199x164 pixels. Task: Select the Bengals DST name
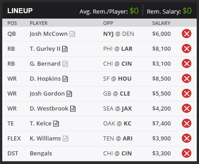coord(41,154)
